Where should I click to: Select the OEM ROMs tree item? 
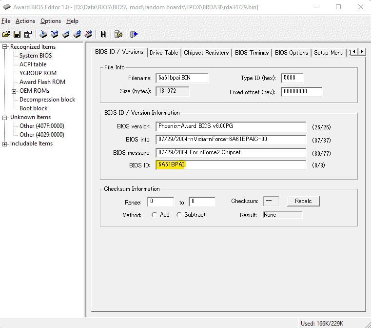click(34, 91)
